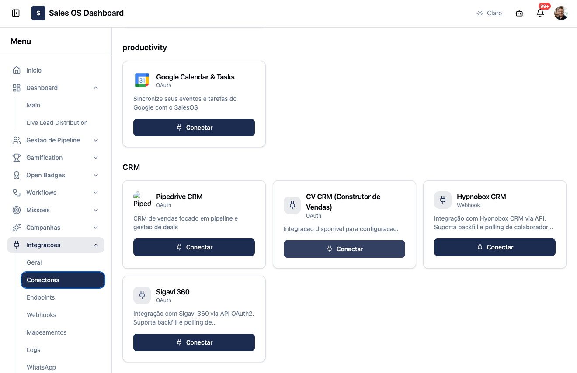This screenshot has width=577, height=373.
Task: Open the AI assistant bot icon
Action: point(519,13)
